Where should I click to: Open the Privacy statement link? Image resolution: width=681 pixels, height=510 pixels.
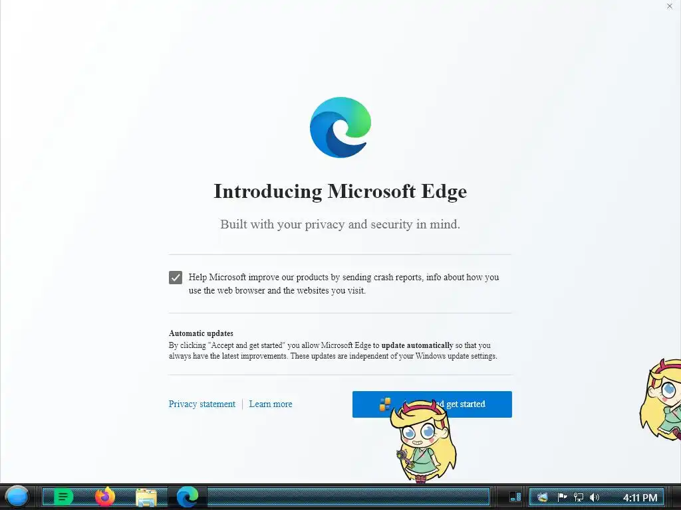[x=202, y=404]
